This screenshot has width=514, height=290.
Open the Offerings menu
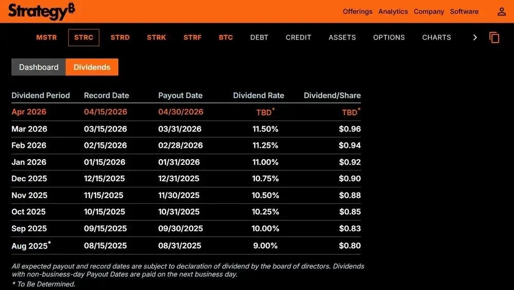[x=358, y=11]
